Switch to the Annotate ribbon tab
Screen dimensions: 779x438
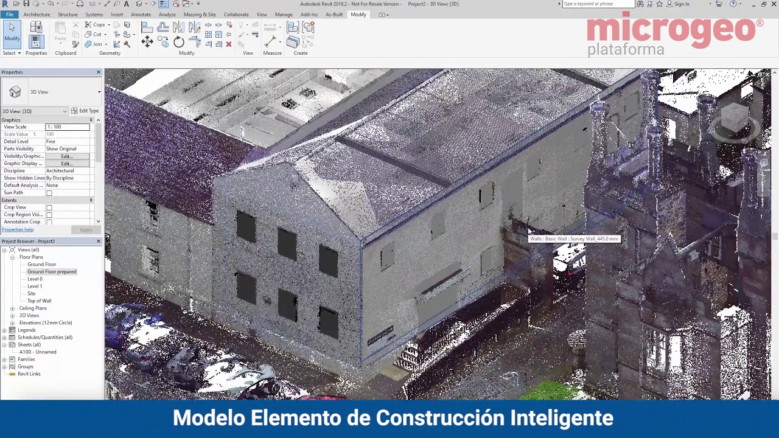pyautogui.click(x=141, y=15)
